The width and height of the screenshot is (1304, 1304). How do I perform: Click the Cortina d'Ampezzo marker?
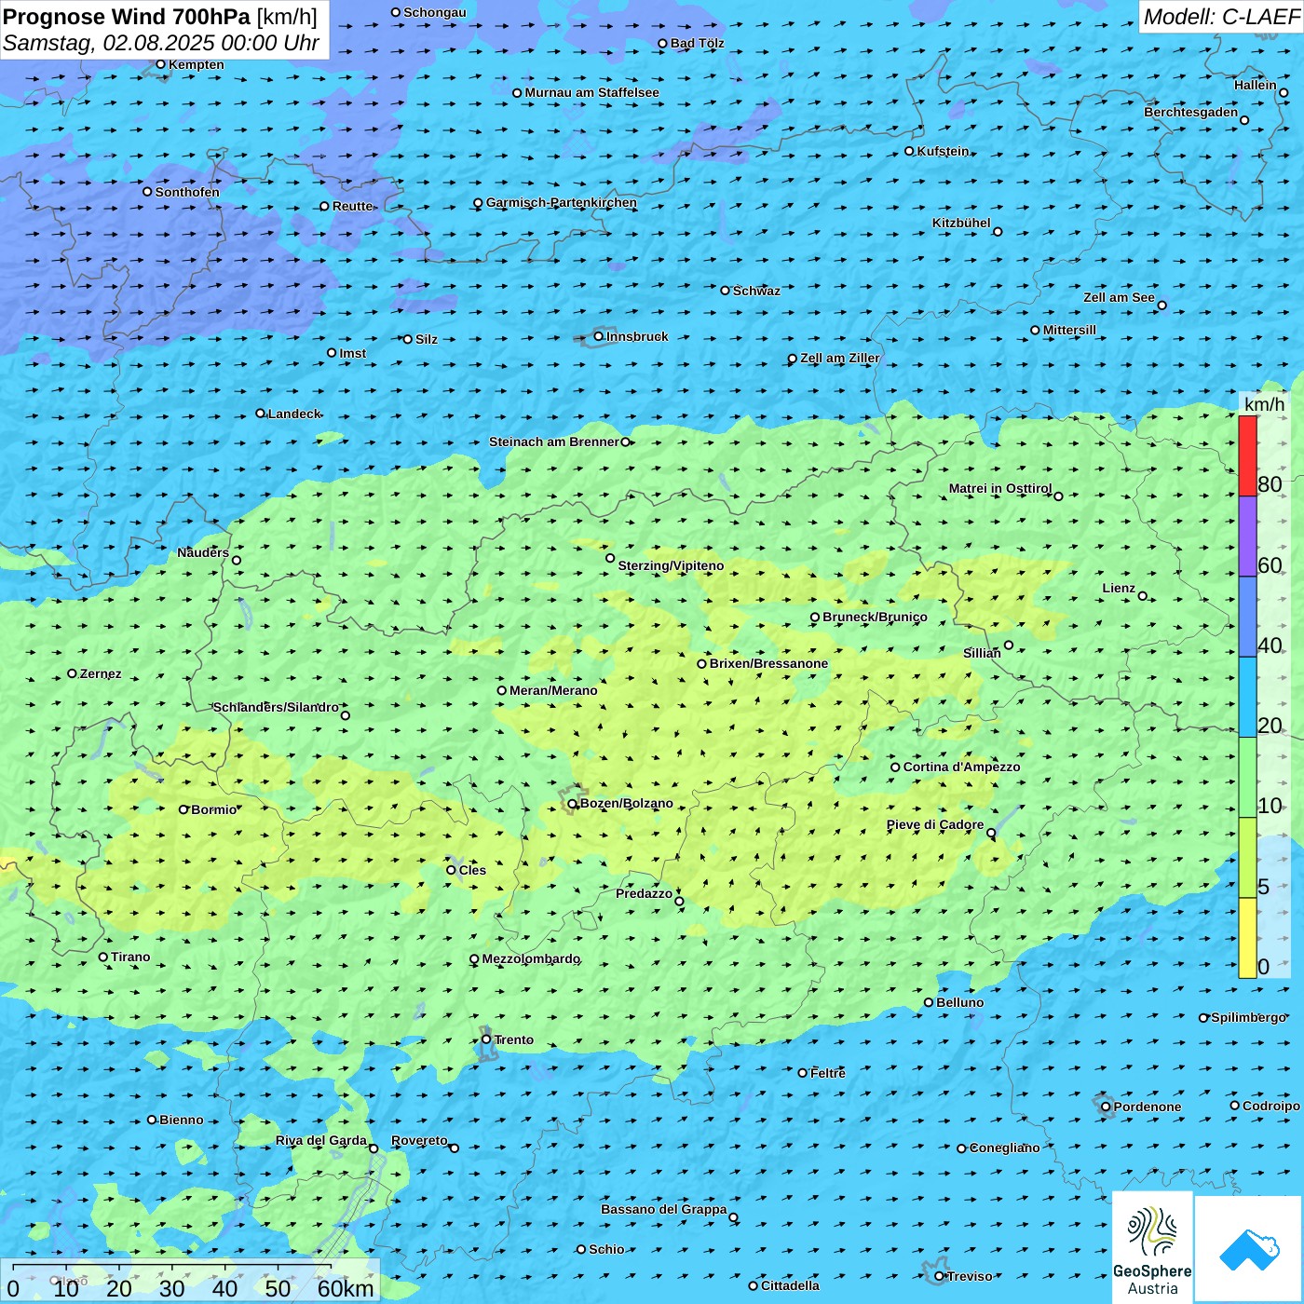(x=895, y=767)
